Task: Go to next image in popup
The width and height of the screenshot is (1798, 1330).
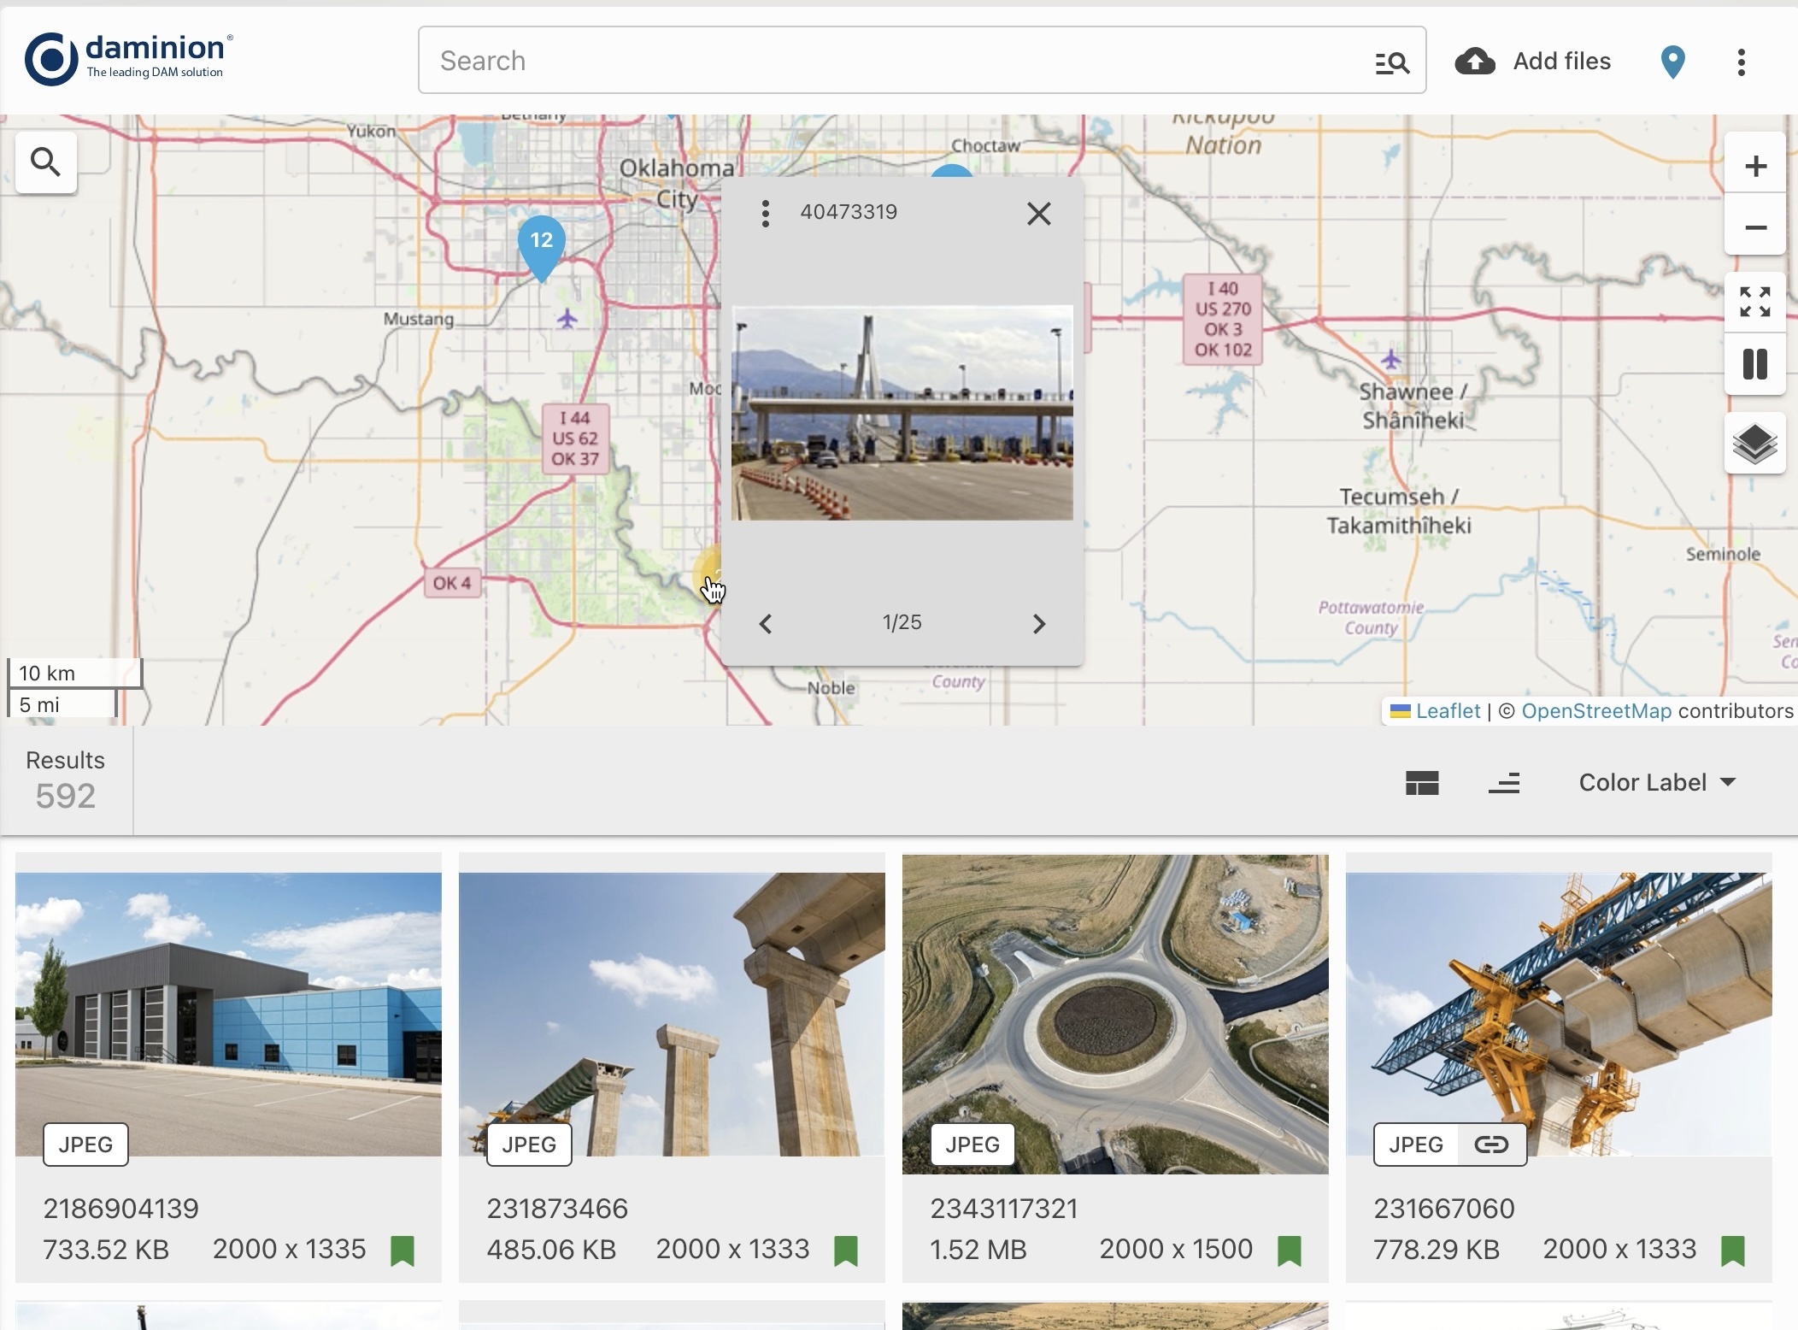Action: coord(1038,624)
